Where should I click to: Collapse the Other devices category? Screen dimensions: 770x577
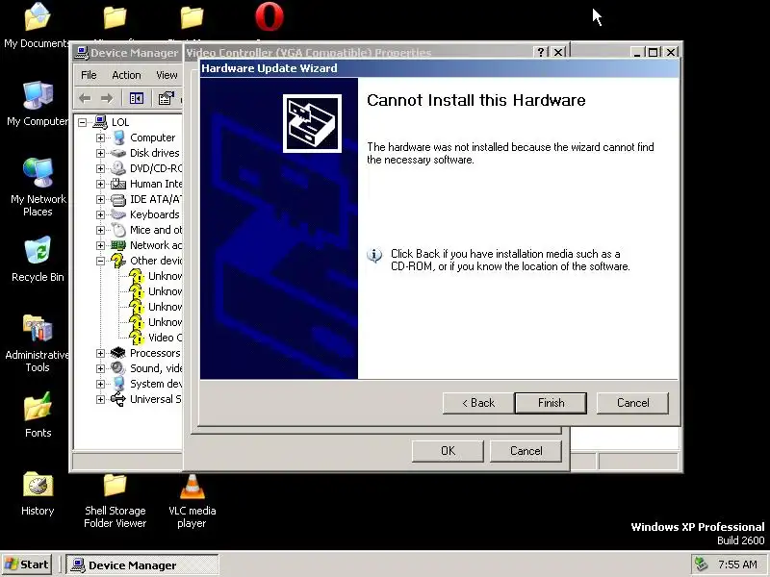[x=101, y=261]
